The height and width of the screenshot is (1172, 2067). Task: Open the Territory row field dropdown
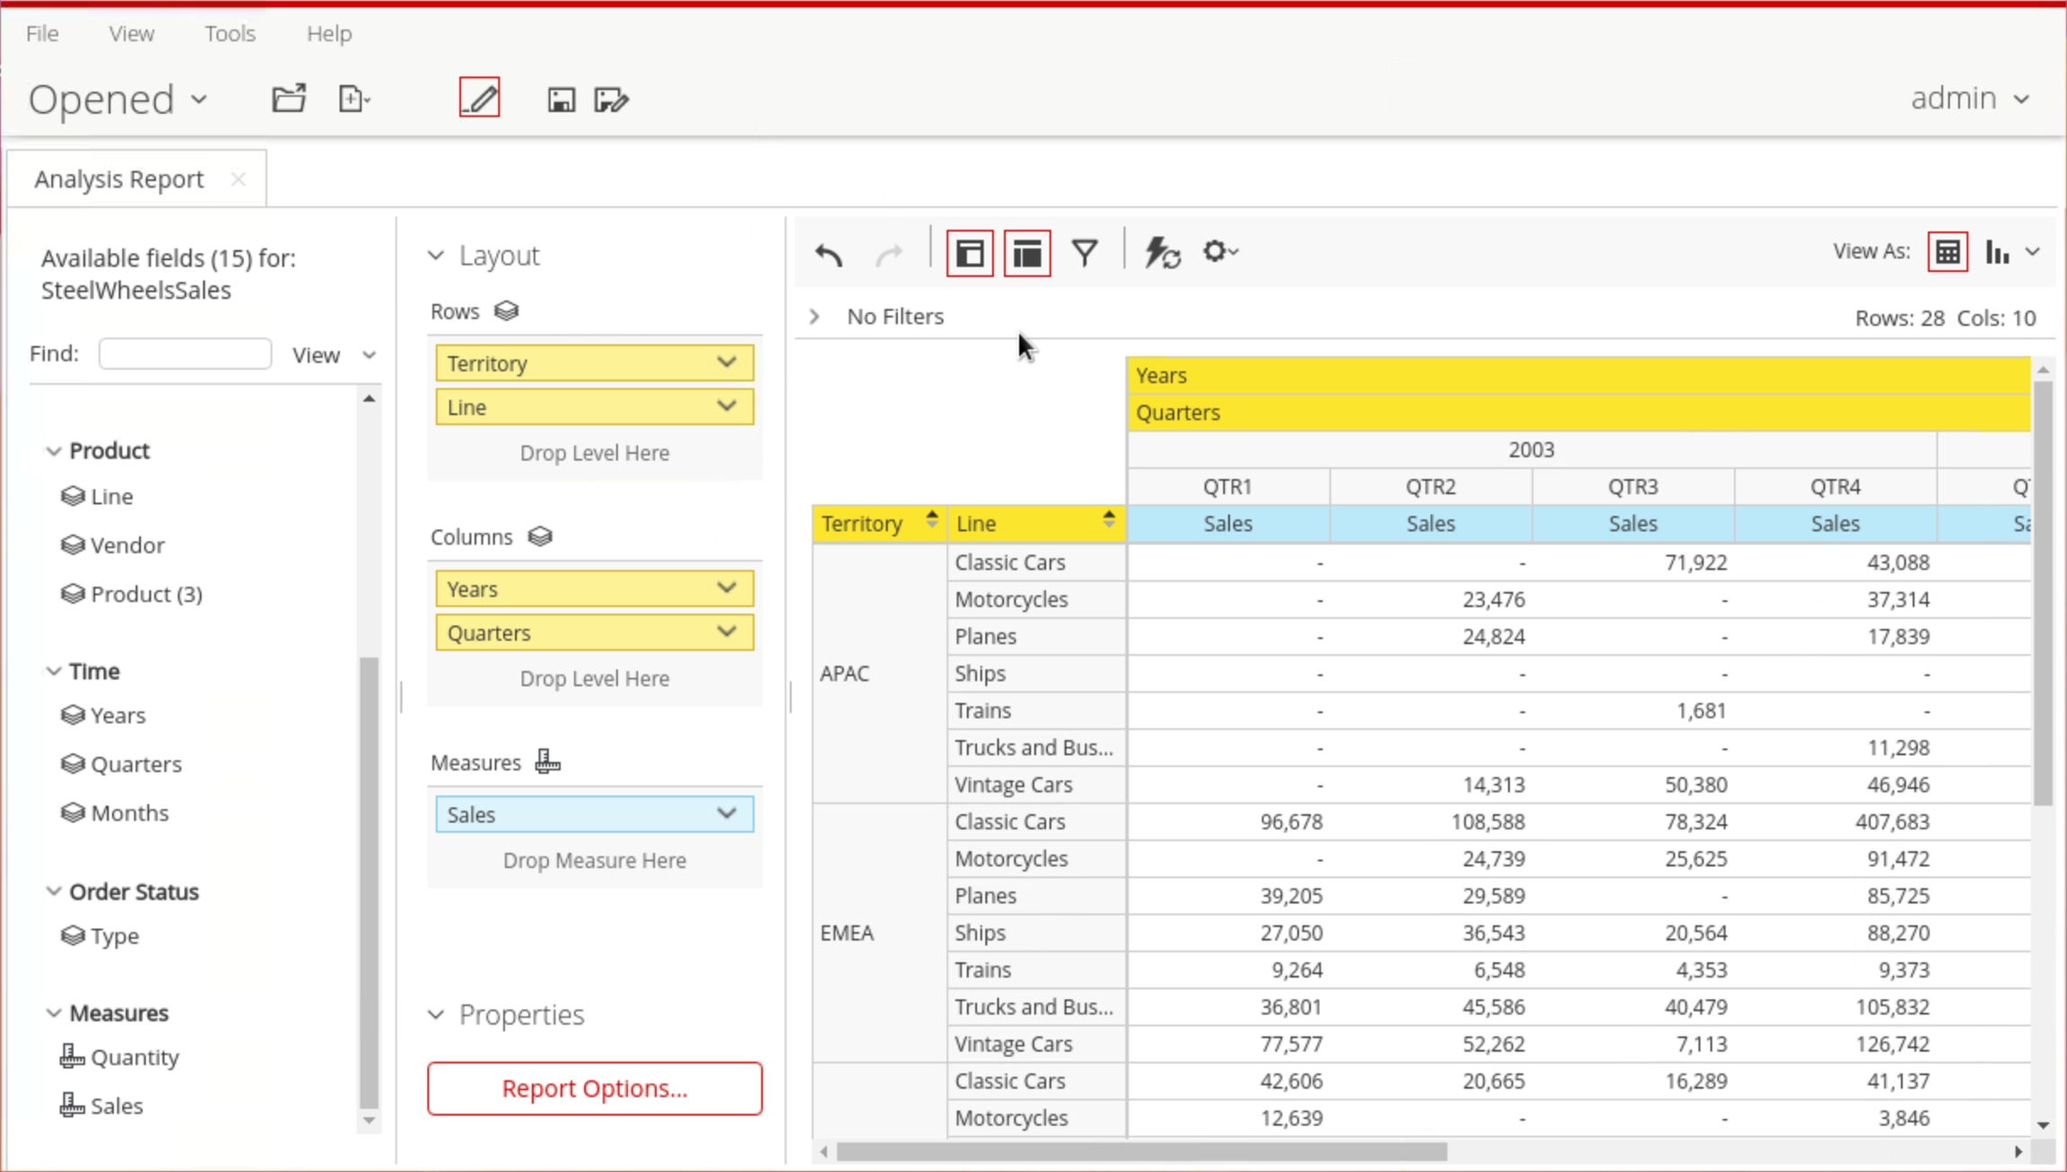pos(727,363)
